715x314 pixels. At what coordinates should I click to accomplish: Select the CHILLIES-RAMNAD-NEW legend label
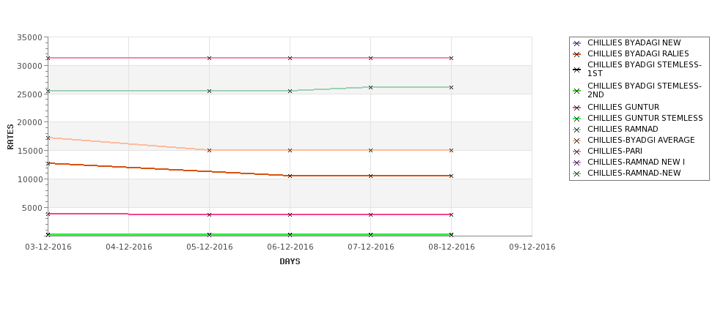coord(634,173)
